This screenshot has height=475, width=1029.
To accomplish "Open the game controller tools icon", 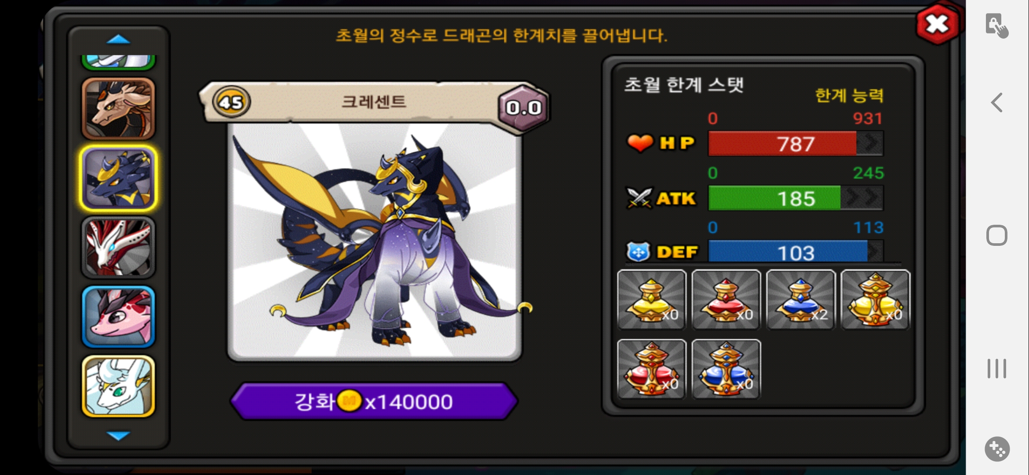I will click(997, 449).
